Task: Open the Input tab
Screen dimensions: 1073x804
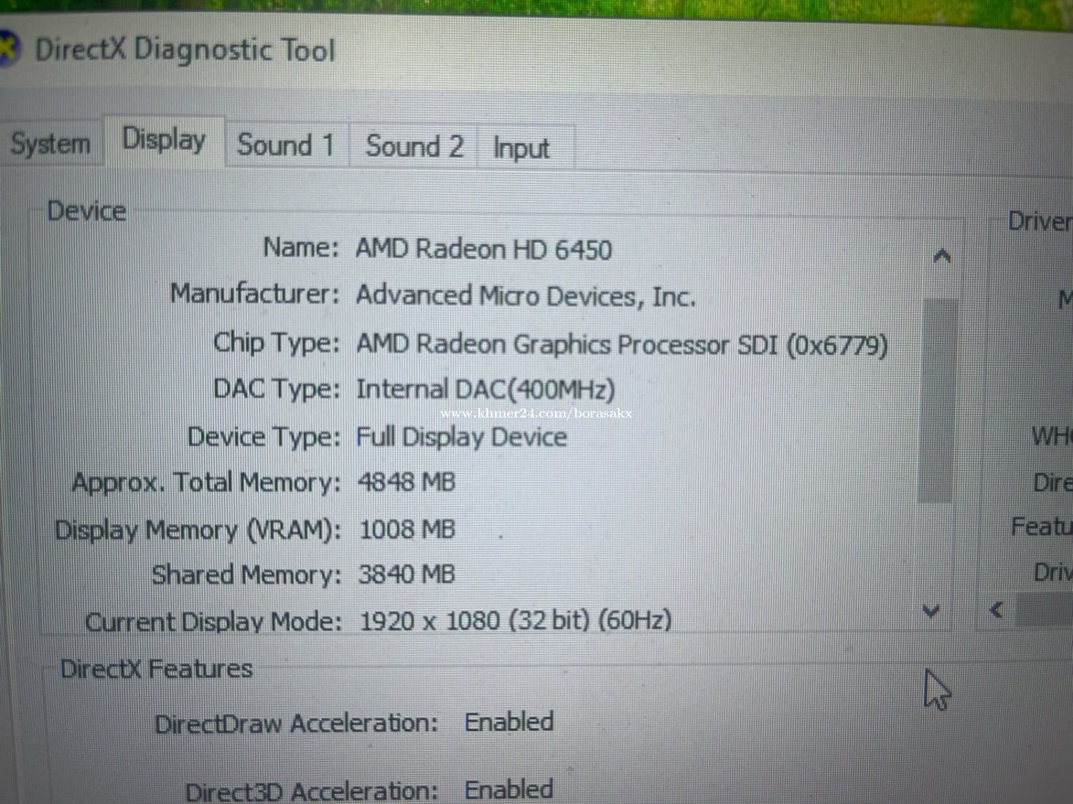Action: pyautogui.click(x=521, y=149)
